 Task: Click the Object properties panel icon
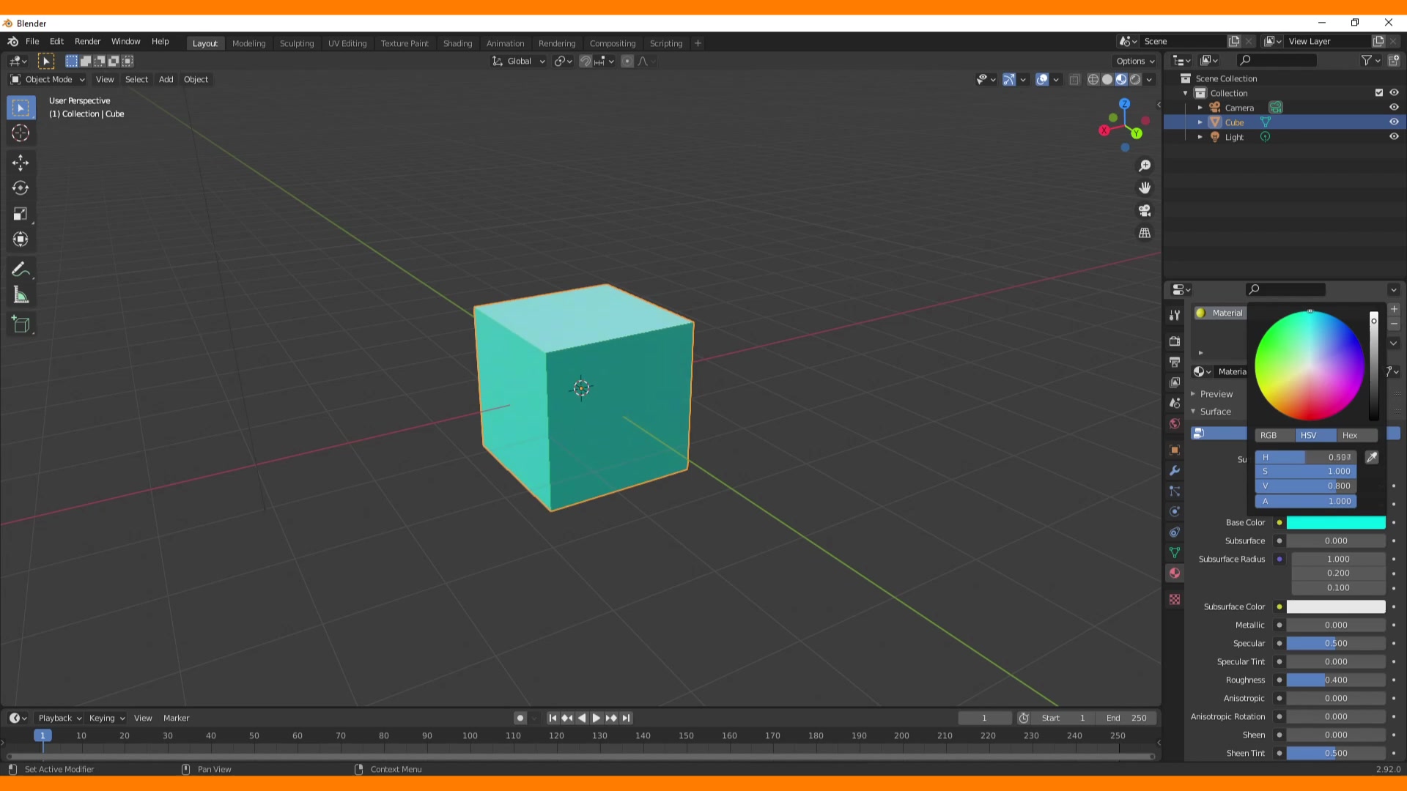click(1175, 449)
